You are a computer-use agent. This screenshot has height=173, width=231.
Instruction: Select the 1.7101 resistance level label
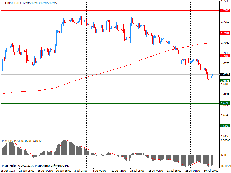pyautogui.click(x=225, y=33)
